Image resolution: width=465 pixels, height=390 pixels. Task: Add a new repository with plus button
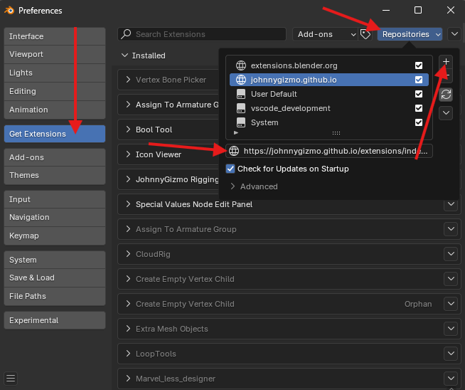(x=446, y=62)
